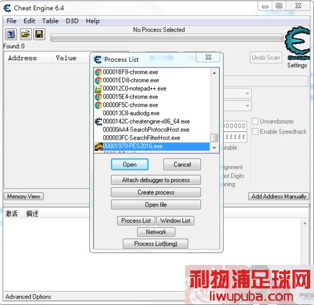Click chrome icon beside 000015E4-chrome.exe
The height and width of the screenshot is (305, 314).
click(x=99, y=97)
